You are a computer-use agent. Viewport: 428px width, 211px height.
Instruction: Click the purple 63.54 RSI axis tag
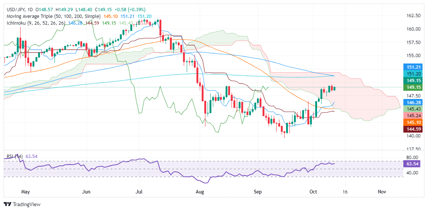[x=413, y=164]
